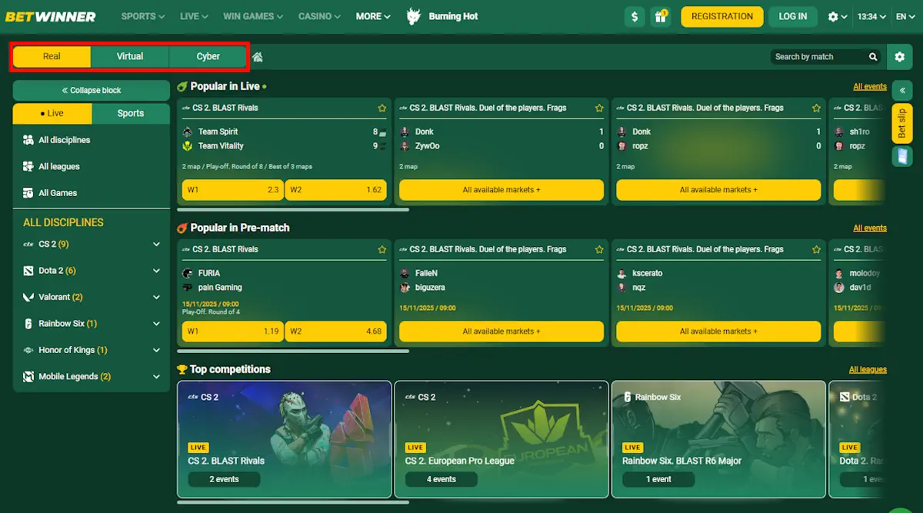
Task: Switch to the Virtual tab
Action: click(129, 56)
